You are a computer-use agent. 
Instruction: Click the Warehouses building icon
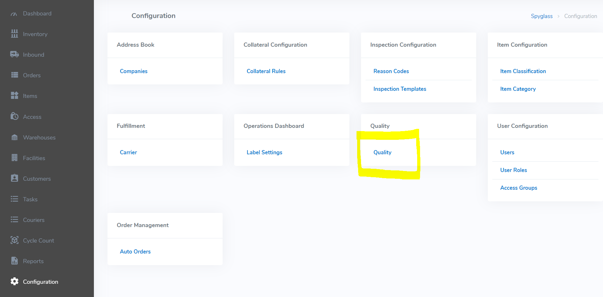(14, 138)
